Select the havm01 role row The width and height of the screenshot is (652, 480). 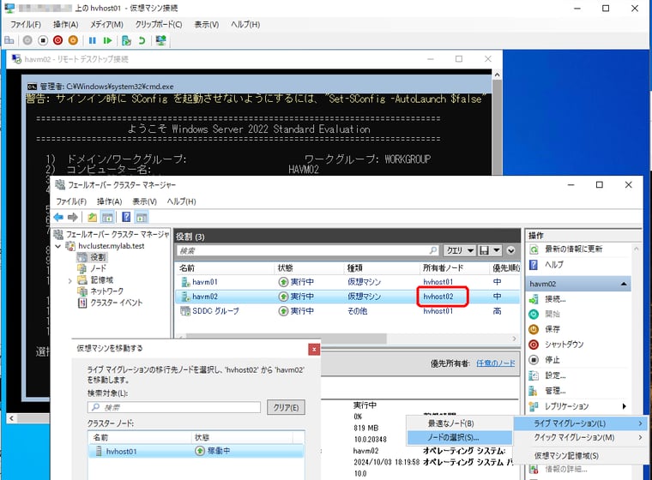(347, 282)
